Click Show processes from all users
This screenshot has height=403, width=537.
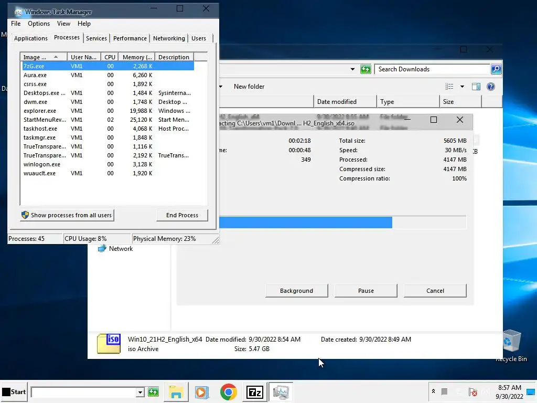tap(67, 215)
